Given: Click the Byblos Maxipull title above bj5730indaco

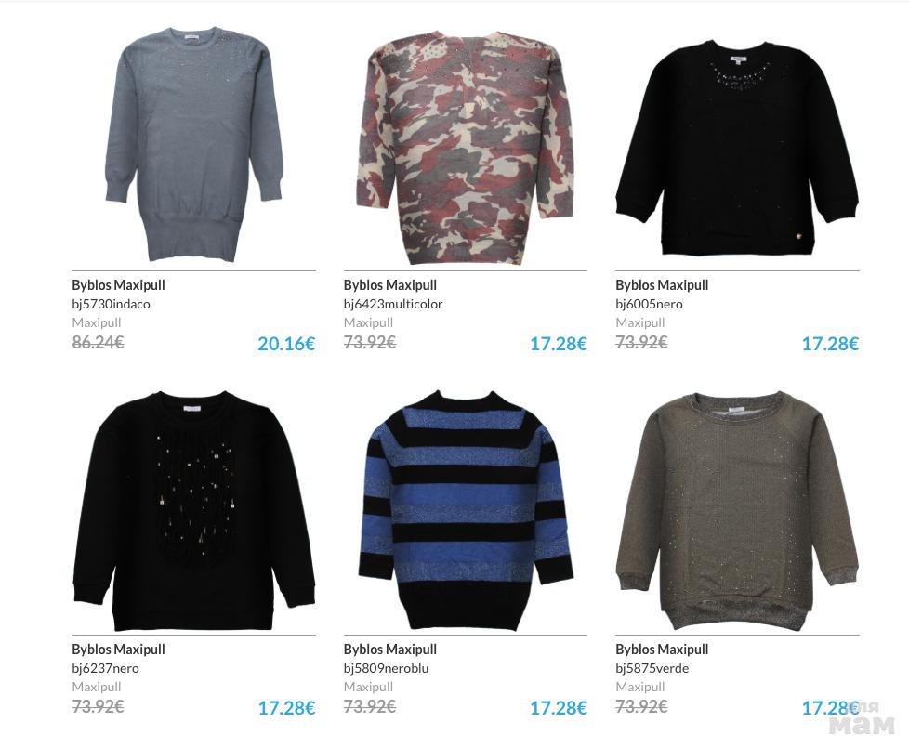Looking at the screenshot, I should [x=118, y=285].
